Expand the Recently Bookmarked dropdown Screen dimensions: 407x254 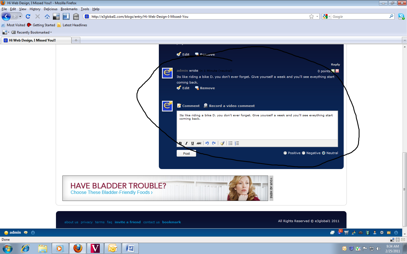[x=33, y=32]
